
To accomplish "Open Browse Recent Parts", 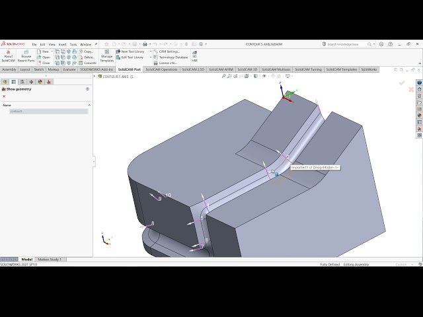I will click(x=26, y=56).
